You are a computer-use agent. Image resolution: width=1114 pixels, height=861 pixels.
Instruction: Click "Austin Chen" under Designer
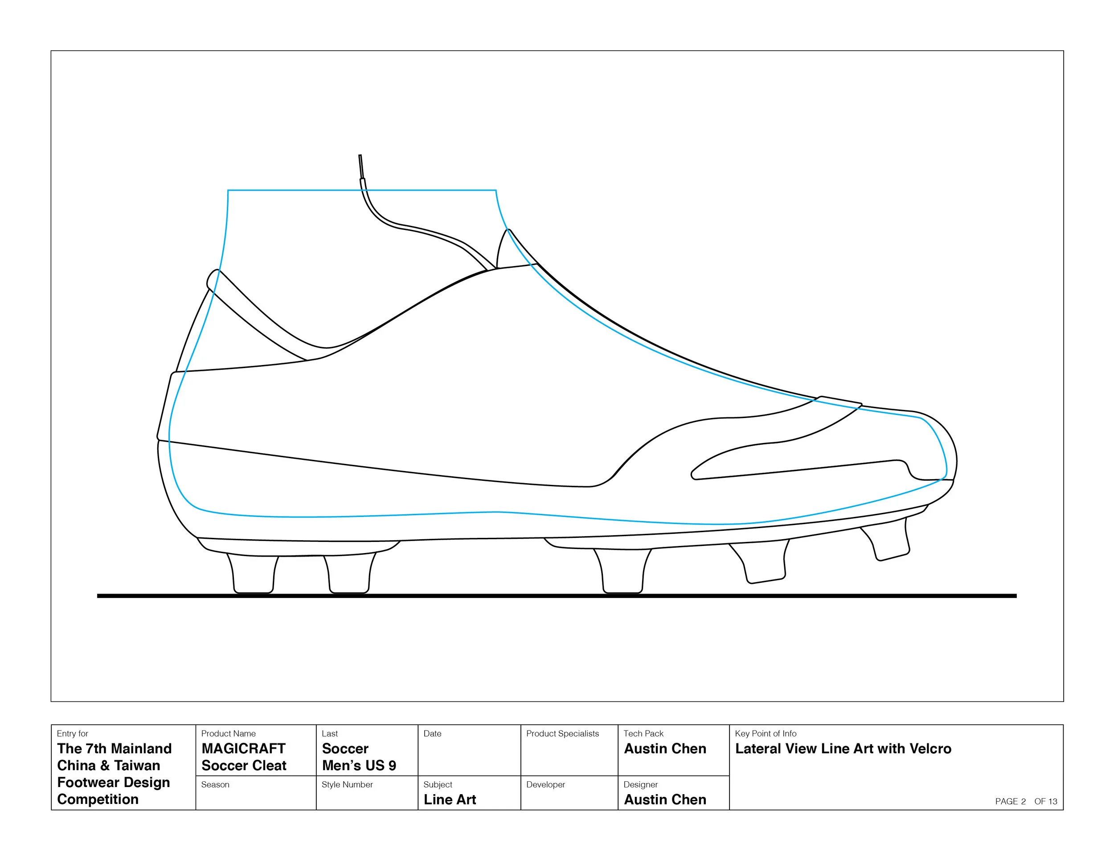[665, 799]
